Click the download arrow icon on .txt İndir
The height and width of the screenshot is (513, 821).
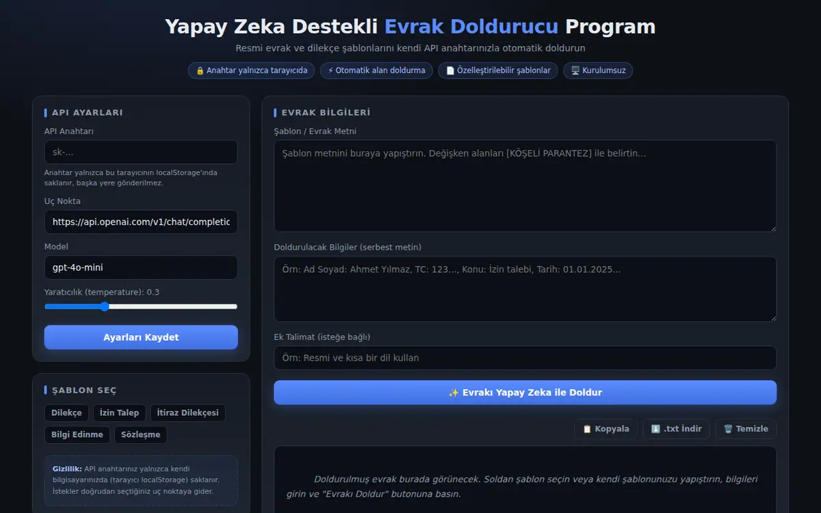coord(655,429)
